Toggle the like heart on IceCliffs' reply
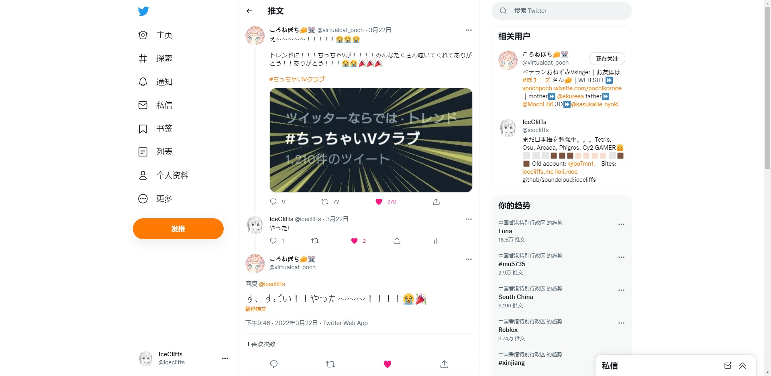This screenshot has height=376, width=771. tap(354, 241)
